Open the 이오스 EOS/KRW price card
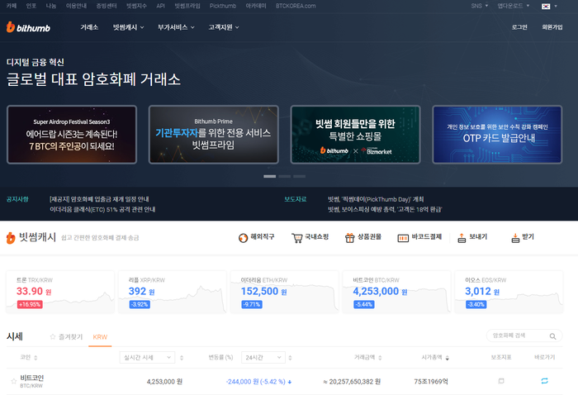The width and height of the screenshot is (578, 395). pyautogui.click(x=509, y=292)
